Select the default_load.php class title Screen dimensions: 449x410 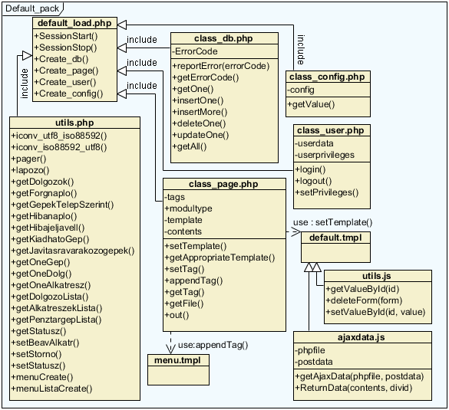pos(74,23)
